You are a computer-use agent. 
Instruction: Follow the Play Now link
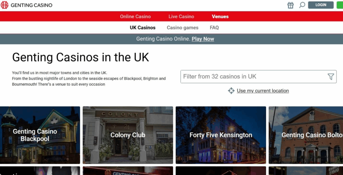pyautogui.click(x=203, y=39)
